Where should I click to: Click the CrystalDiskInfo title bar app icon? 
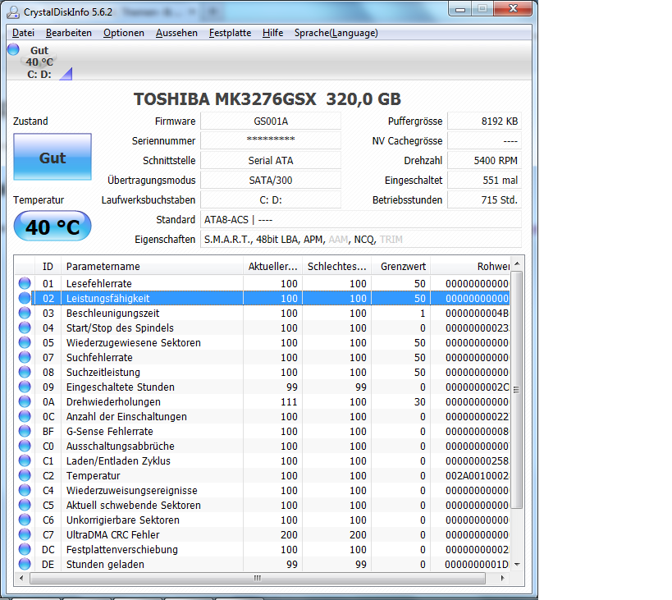click(x=13, y=12)
